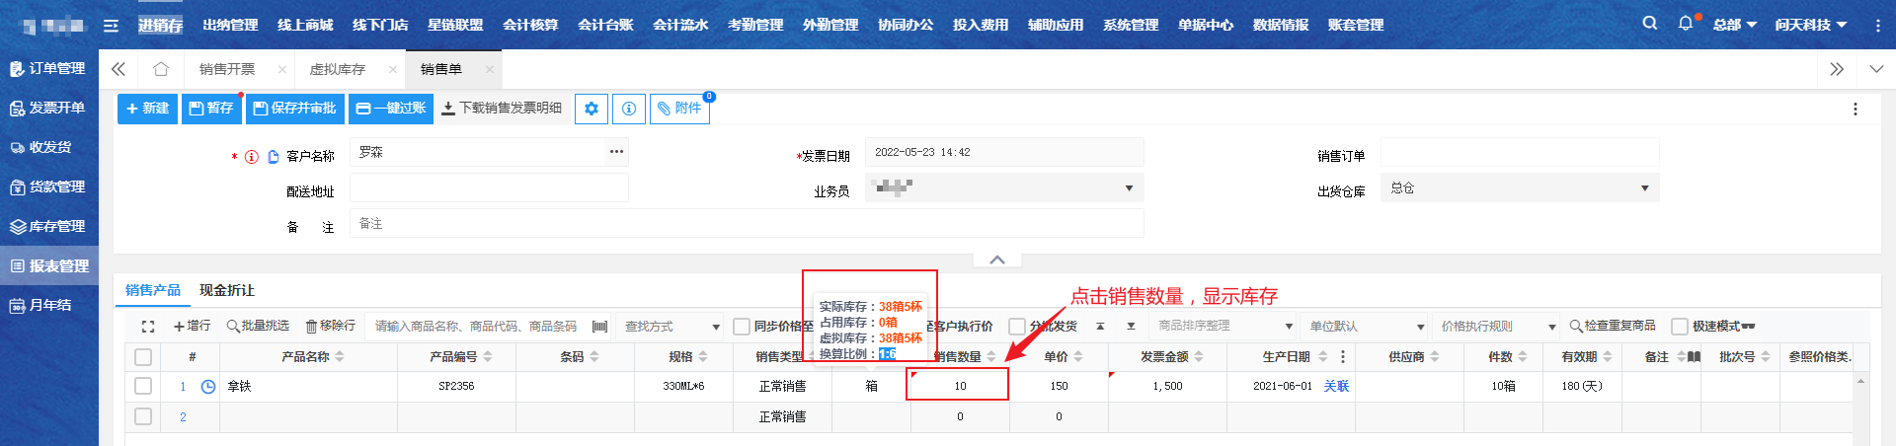Close the 销售单 tab
1896x446 pixels.
coord(488,69)
